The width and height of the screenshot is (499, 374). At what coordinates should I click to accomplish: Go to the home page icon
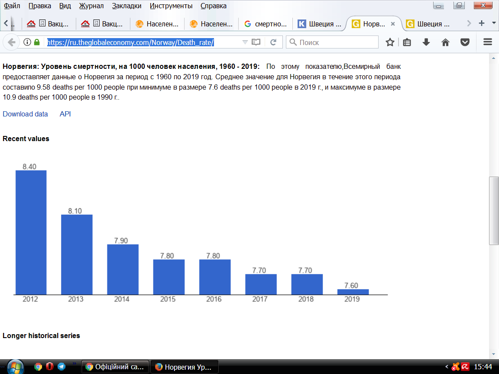click(446, 42)
